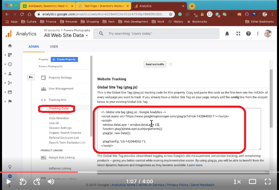Switch to the ADMIN tab
The width and height of the screenshot is (279, 190).
[x=34, y=47]
